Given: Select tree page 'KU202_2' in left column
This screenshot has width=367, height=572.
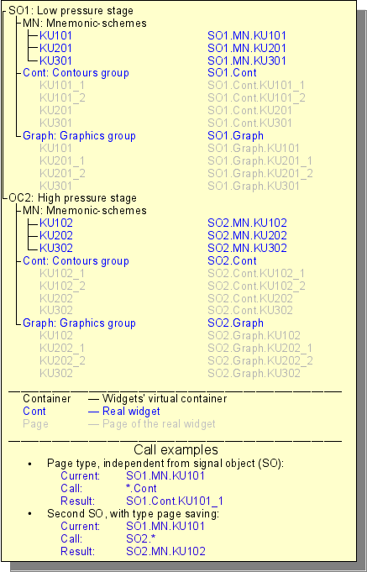Looking at the screenshot, I should click(62, 361).
